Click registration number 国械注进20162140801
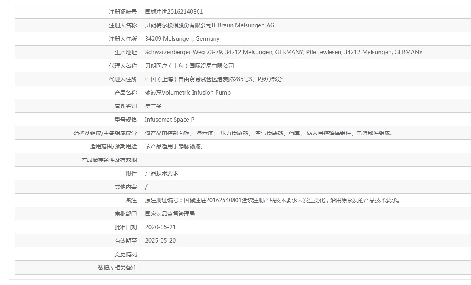Image resolution: width=471 pixels, height=285 pixels. [x=174, y=12]
